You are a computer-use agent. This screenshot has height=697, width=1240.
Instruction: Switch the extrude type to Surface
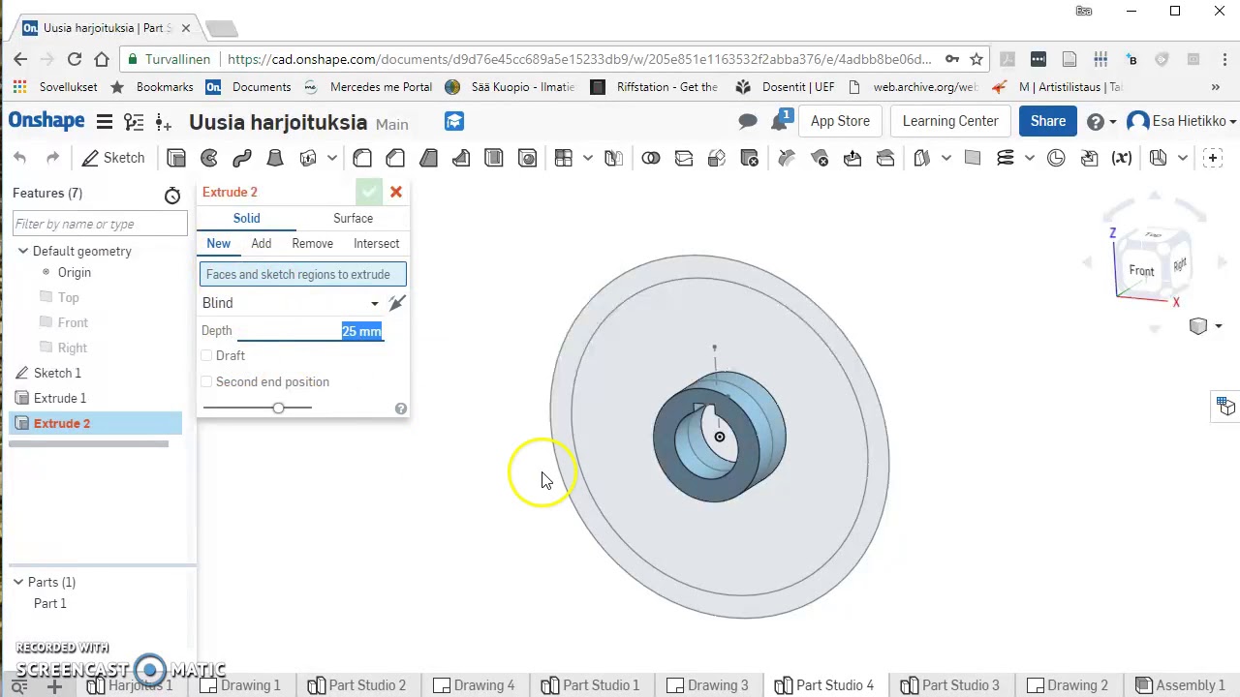353,218
